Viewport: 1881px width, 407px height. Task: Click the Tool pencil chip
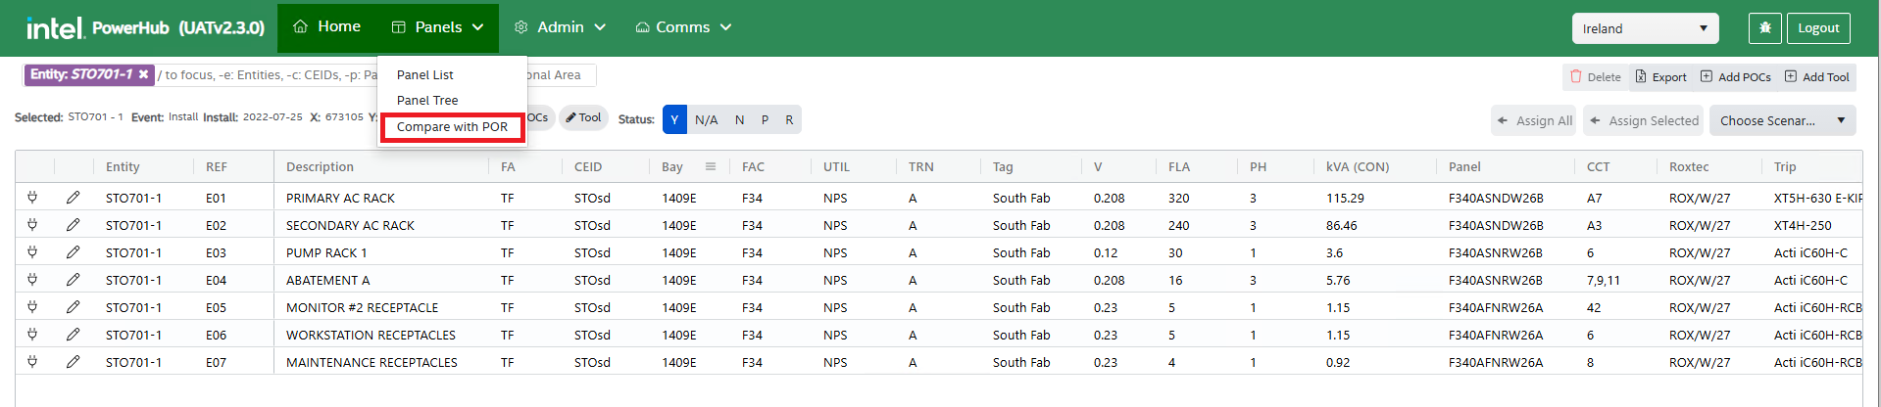(584, 118)
